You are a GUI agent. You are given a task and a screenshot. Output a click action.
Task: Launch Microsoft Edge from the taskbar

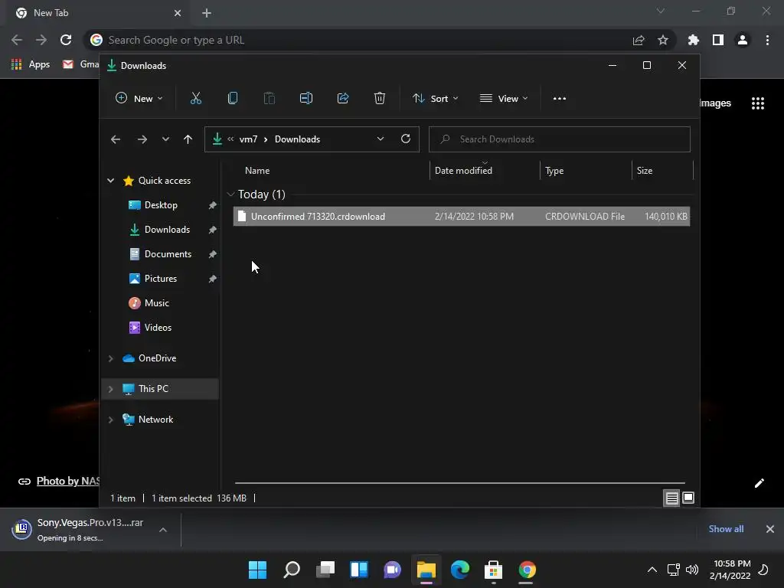[x=460, y=570]
